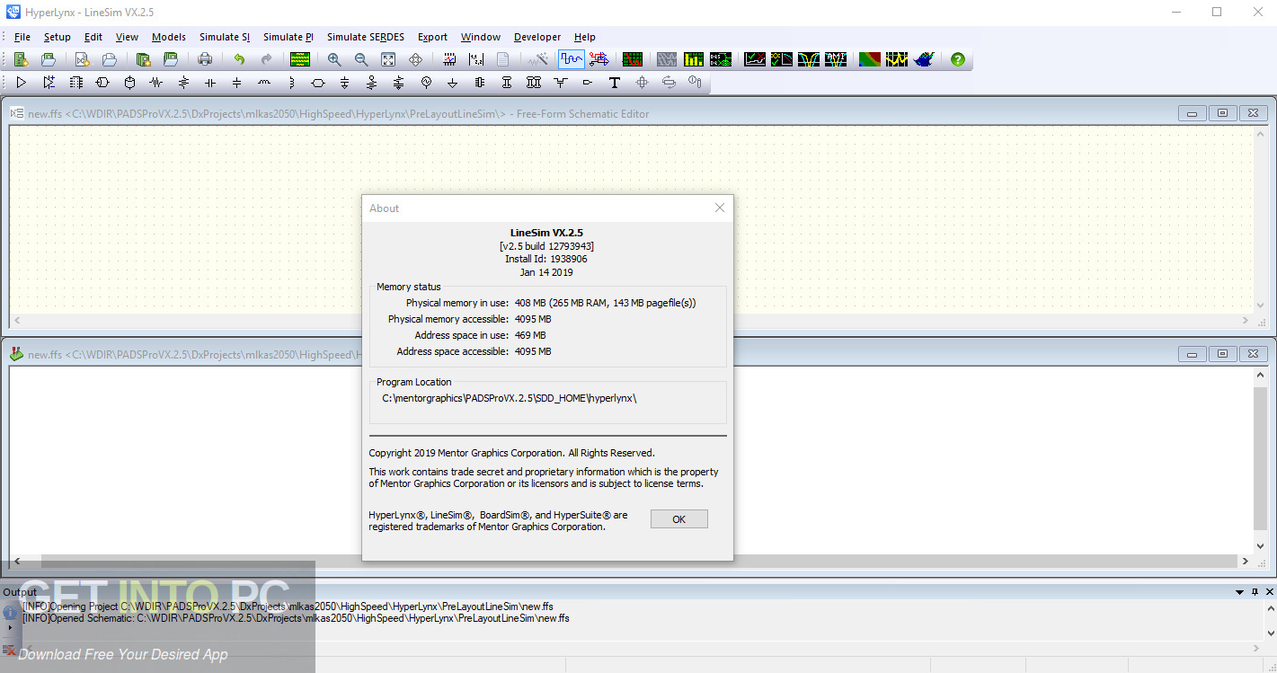Viewport: 1277px width, 673px height.
Task: Close the About dialog with X
Action: tap(719, 208)
